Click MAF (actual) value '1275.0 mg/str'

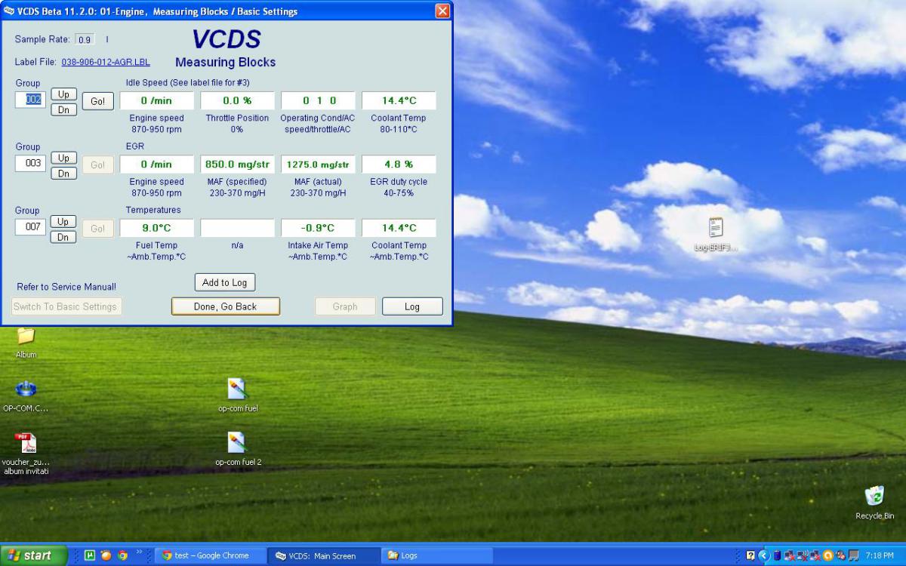click(319, 164)
